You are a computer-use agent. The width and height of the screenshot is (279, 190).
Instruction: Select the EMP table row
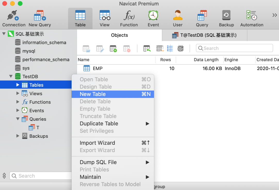98,69
